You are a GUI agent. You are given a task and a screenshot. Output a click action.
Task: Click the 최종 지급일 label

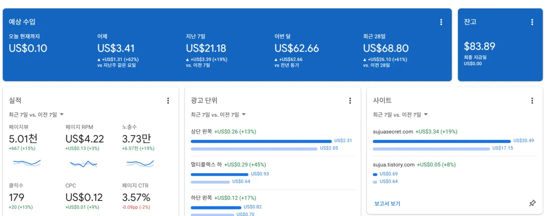(475, 57)
